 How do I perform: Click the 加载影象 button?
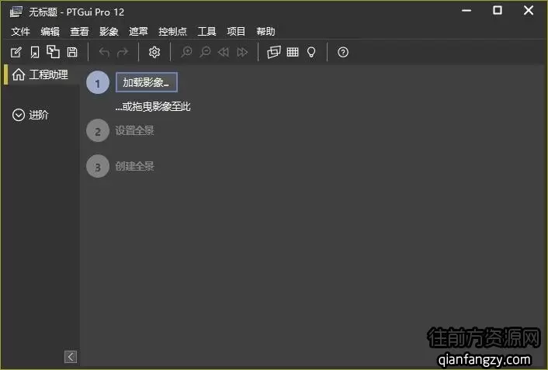147,82
